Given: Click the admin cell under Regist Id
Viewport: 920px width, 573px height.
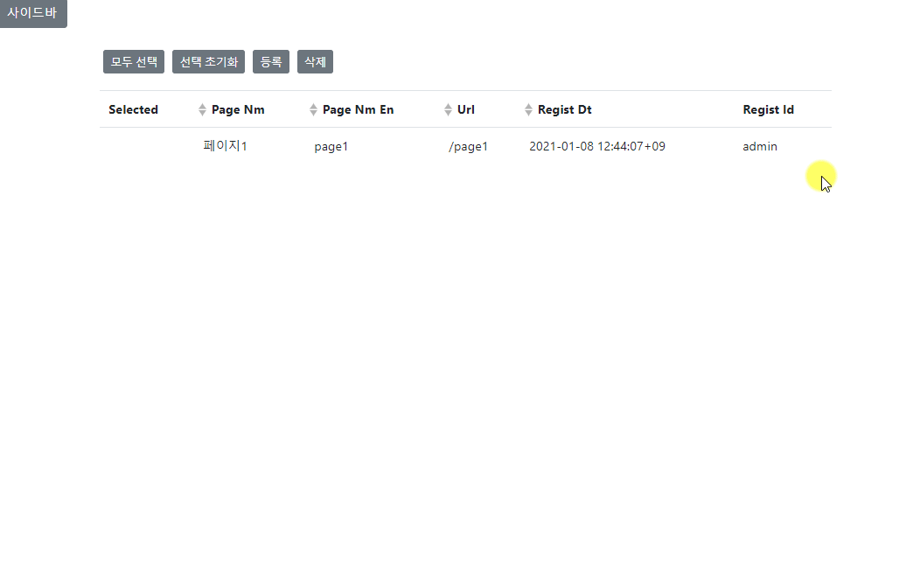Looking at the screenshot, I should 759,147.
